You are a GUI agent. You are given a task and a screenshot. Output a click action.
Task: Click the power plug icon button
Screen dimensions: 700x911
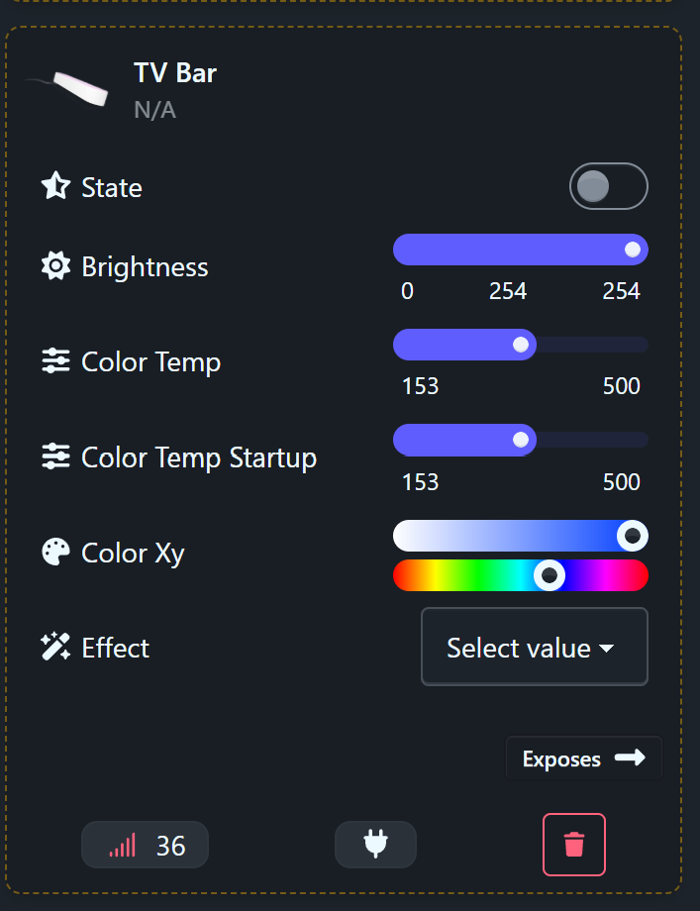pyautogui.click(x=375, y=845)
